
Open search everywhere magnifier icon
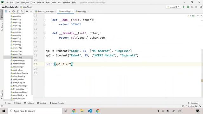[x=201, y=7]
